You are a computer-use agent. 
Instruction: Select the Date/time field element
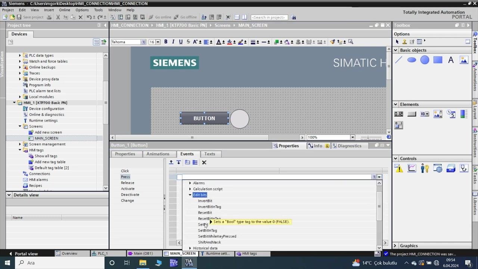click(x=451, y=114)
